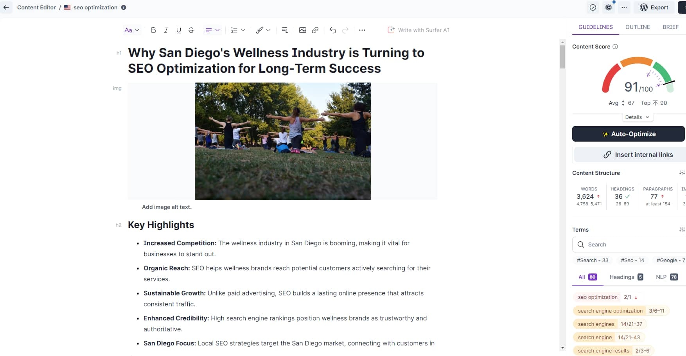Open Content Structure settings sliders icon
This screenshot has height=356, width=686.
(x=682, y=173)
